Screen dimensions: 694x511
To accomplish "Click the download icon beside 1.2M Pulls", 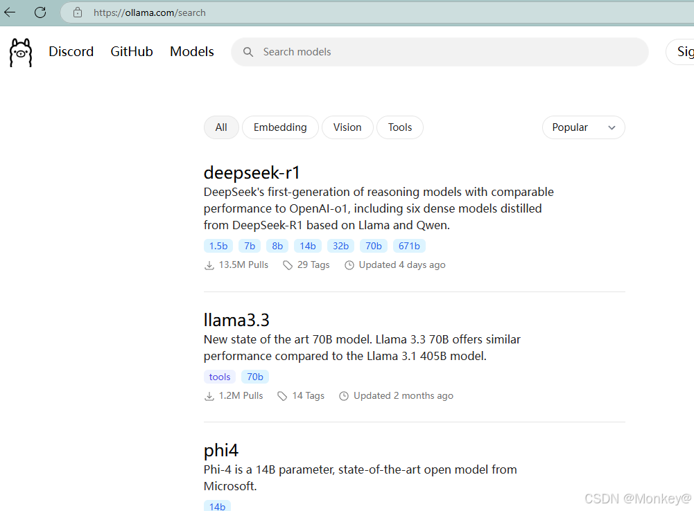I will tap(209, 396).
